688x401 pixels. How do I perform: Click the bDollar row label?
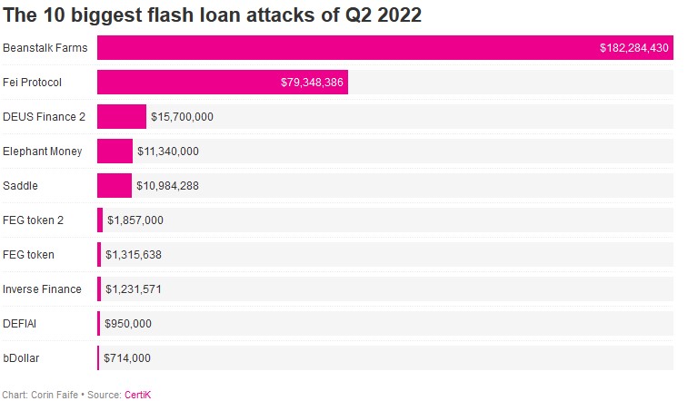click(x=22, y=358)
